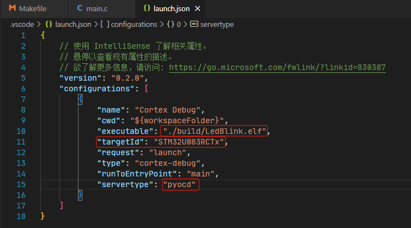Select the launch.json editor tab
Screen dimensions: 411x228
click(x=170, y=9)
